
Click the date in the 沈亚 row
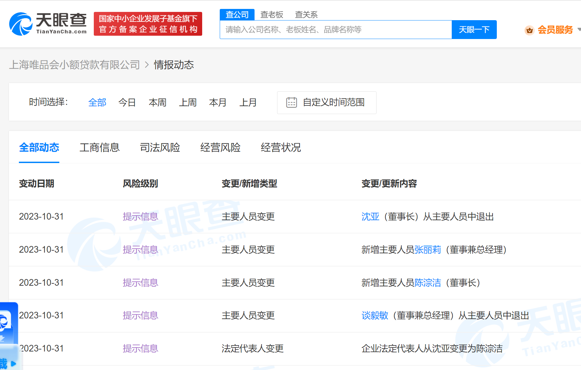tap(41, 217)
